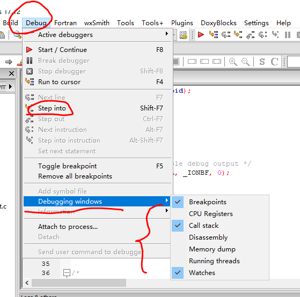Image resolution: width=300 pixels, height=297 pixels.
Task: Click the Step into toolbar icon
Action: (238, 35)
